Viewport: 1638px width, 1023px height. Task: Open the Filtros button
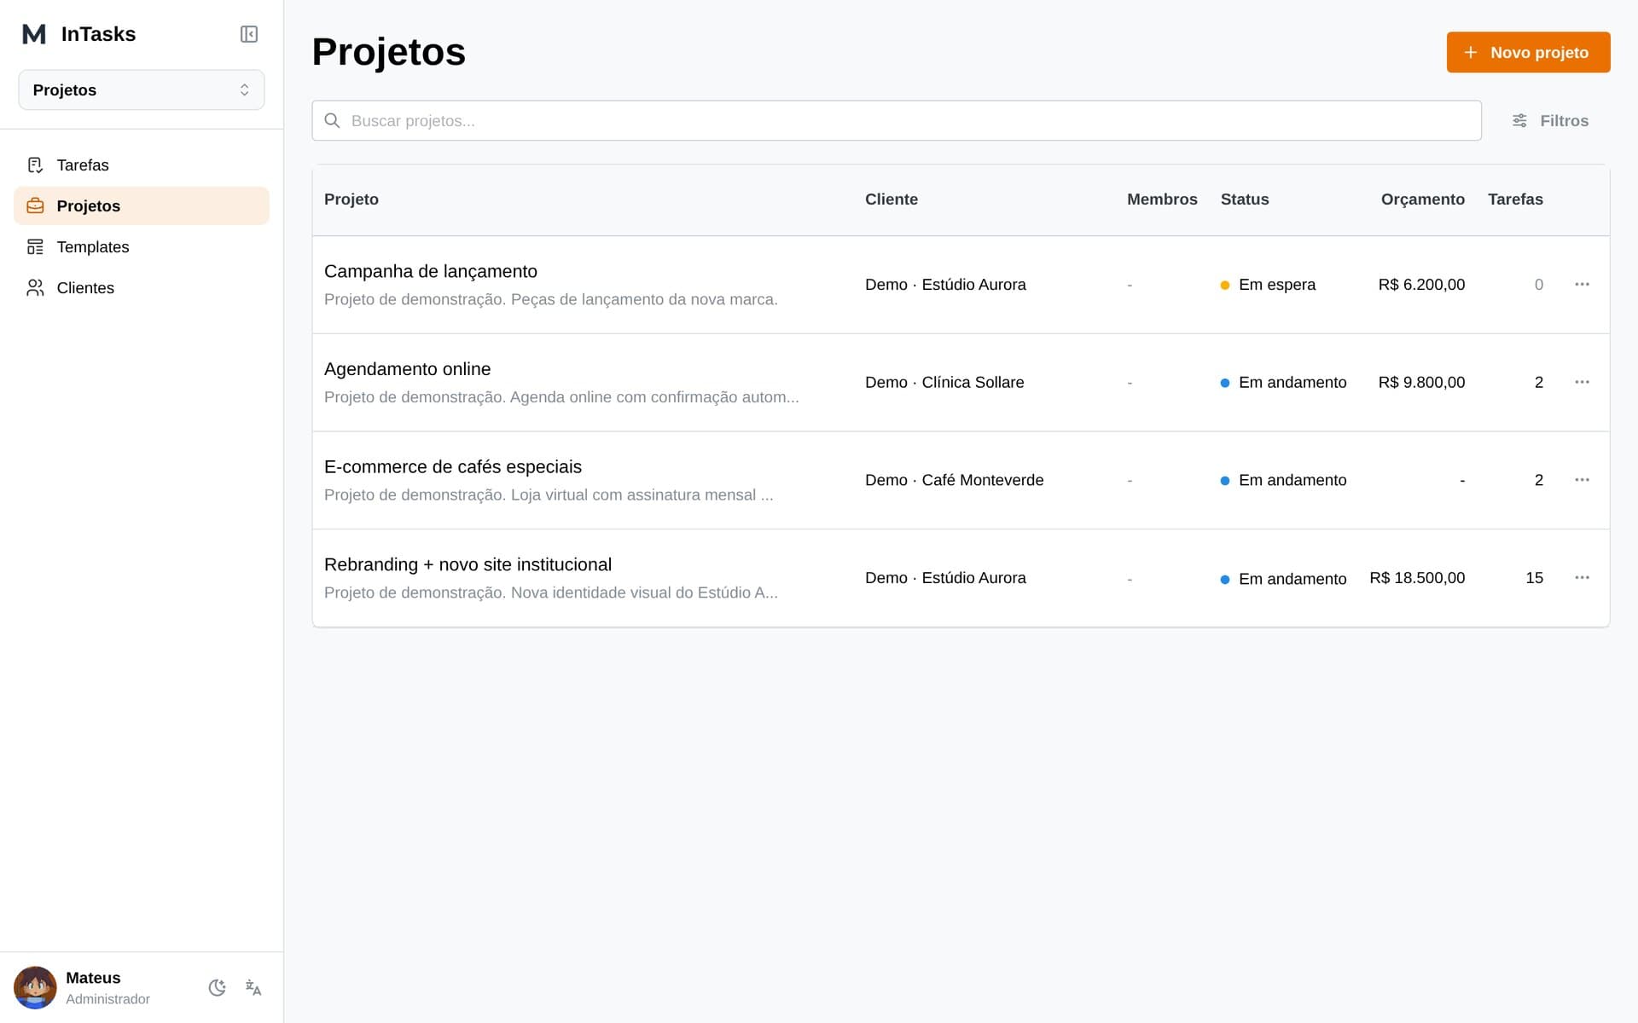[1550, 120]
